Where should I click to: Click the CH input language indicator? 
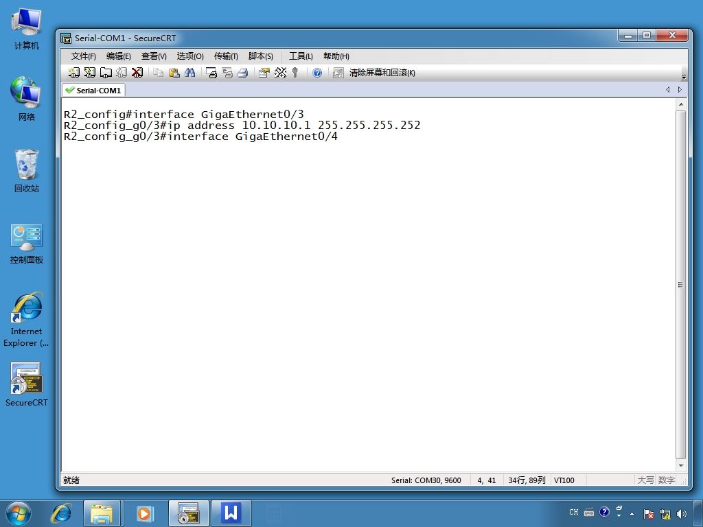click(x=574, y=512)
